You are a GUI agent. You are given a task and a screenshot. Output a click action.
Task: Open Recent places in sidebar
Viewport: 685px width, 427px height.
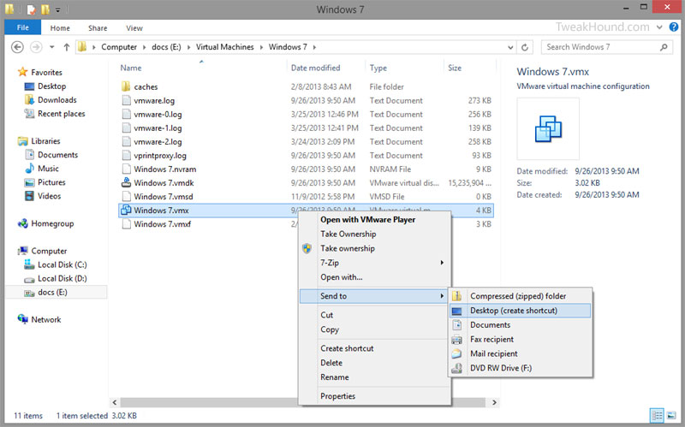point(61,114)
